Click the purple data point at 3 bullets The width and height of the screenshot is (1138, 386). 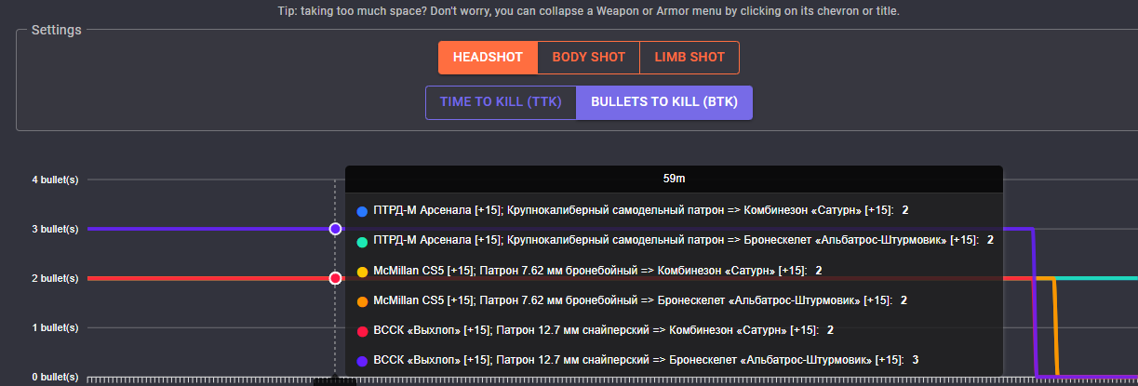click(x=335, y=229)
